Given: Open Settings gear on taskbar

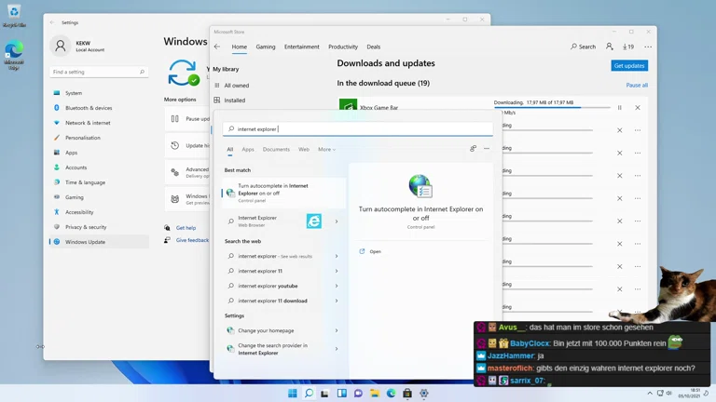Looking at the screenshot, I should pyautogui.click(x=424, y=394).
